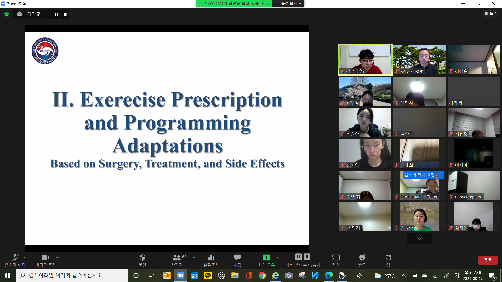
Task: Open Cortana circle icon on taskbar
Action: pos(136,275)
